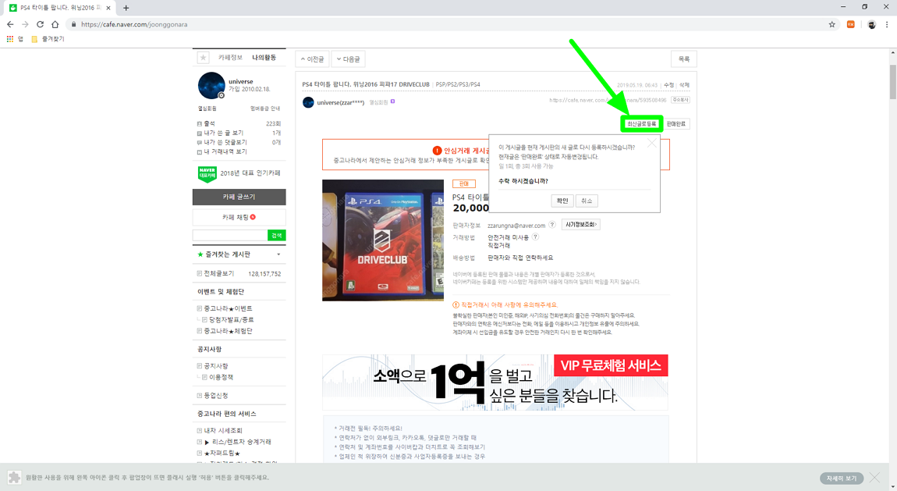Open the browser home page icon
This screenshot has height=491, width=897.
55,25
